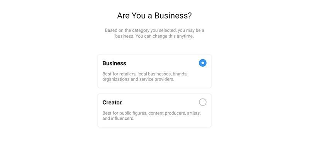
Task: Click "organizations and service providers" text line
Action: [138, 79]
